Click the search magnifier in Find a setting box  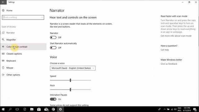(42, 17)
